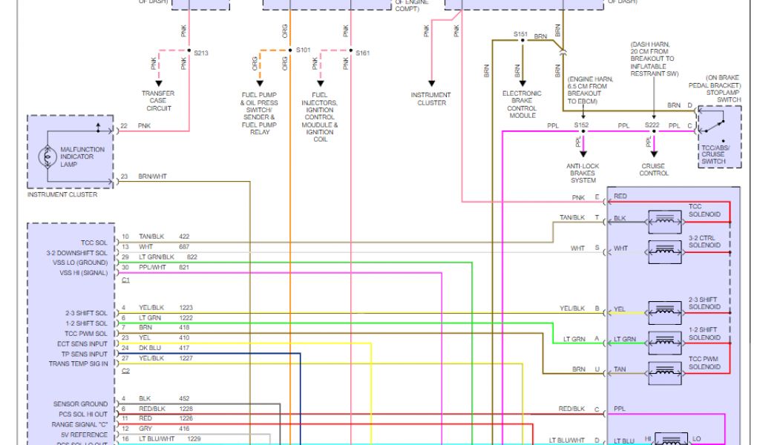
Task: Click the C1 connector label
Action: coord(125,280)
